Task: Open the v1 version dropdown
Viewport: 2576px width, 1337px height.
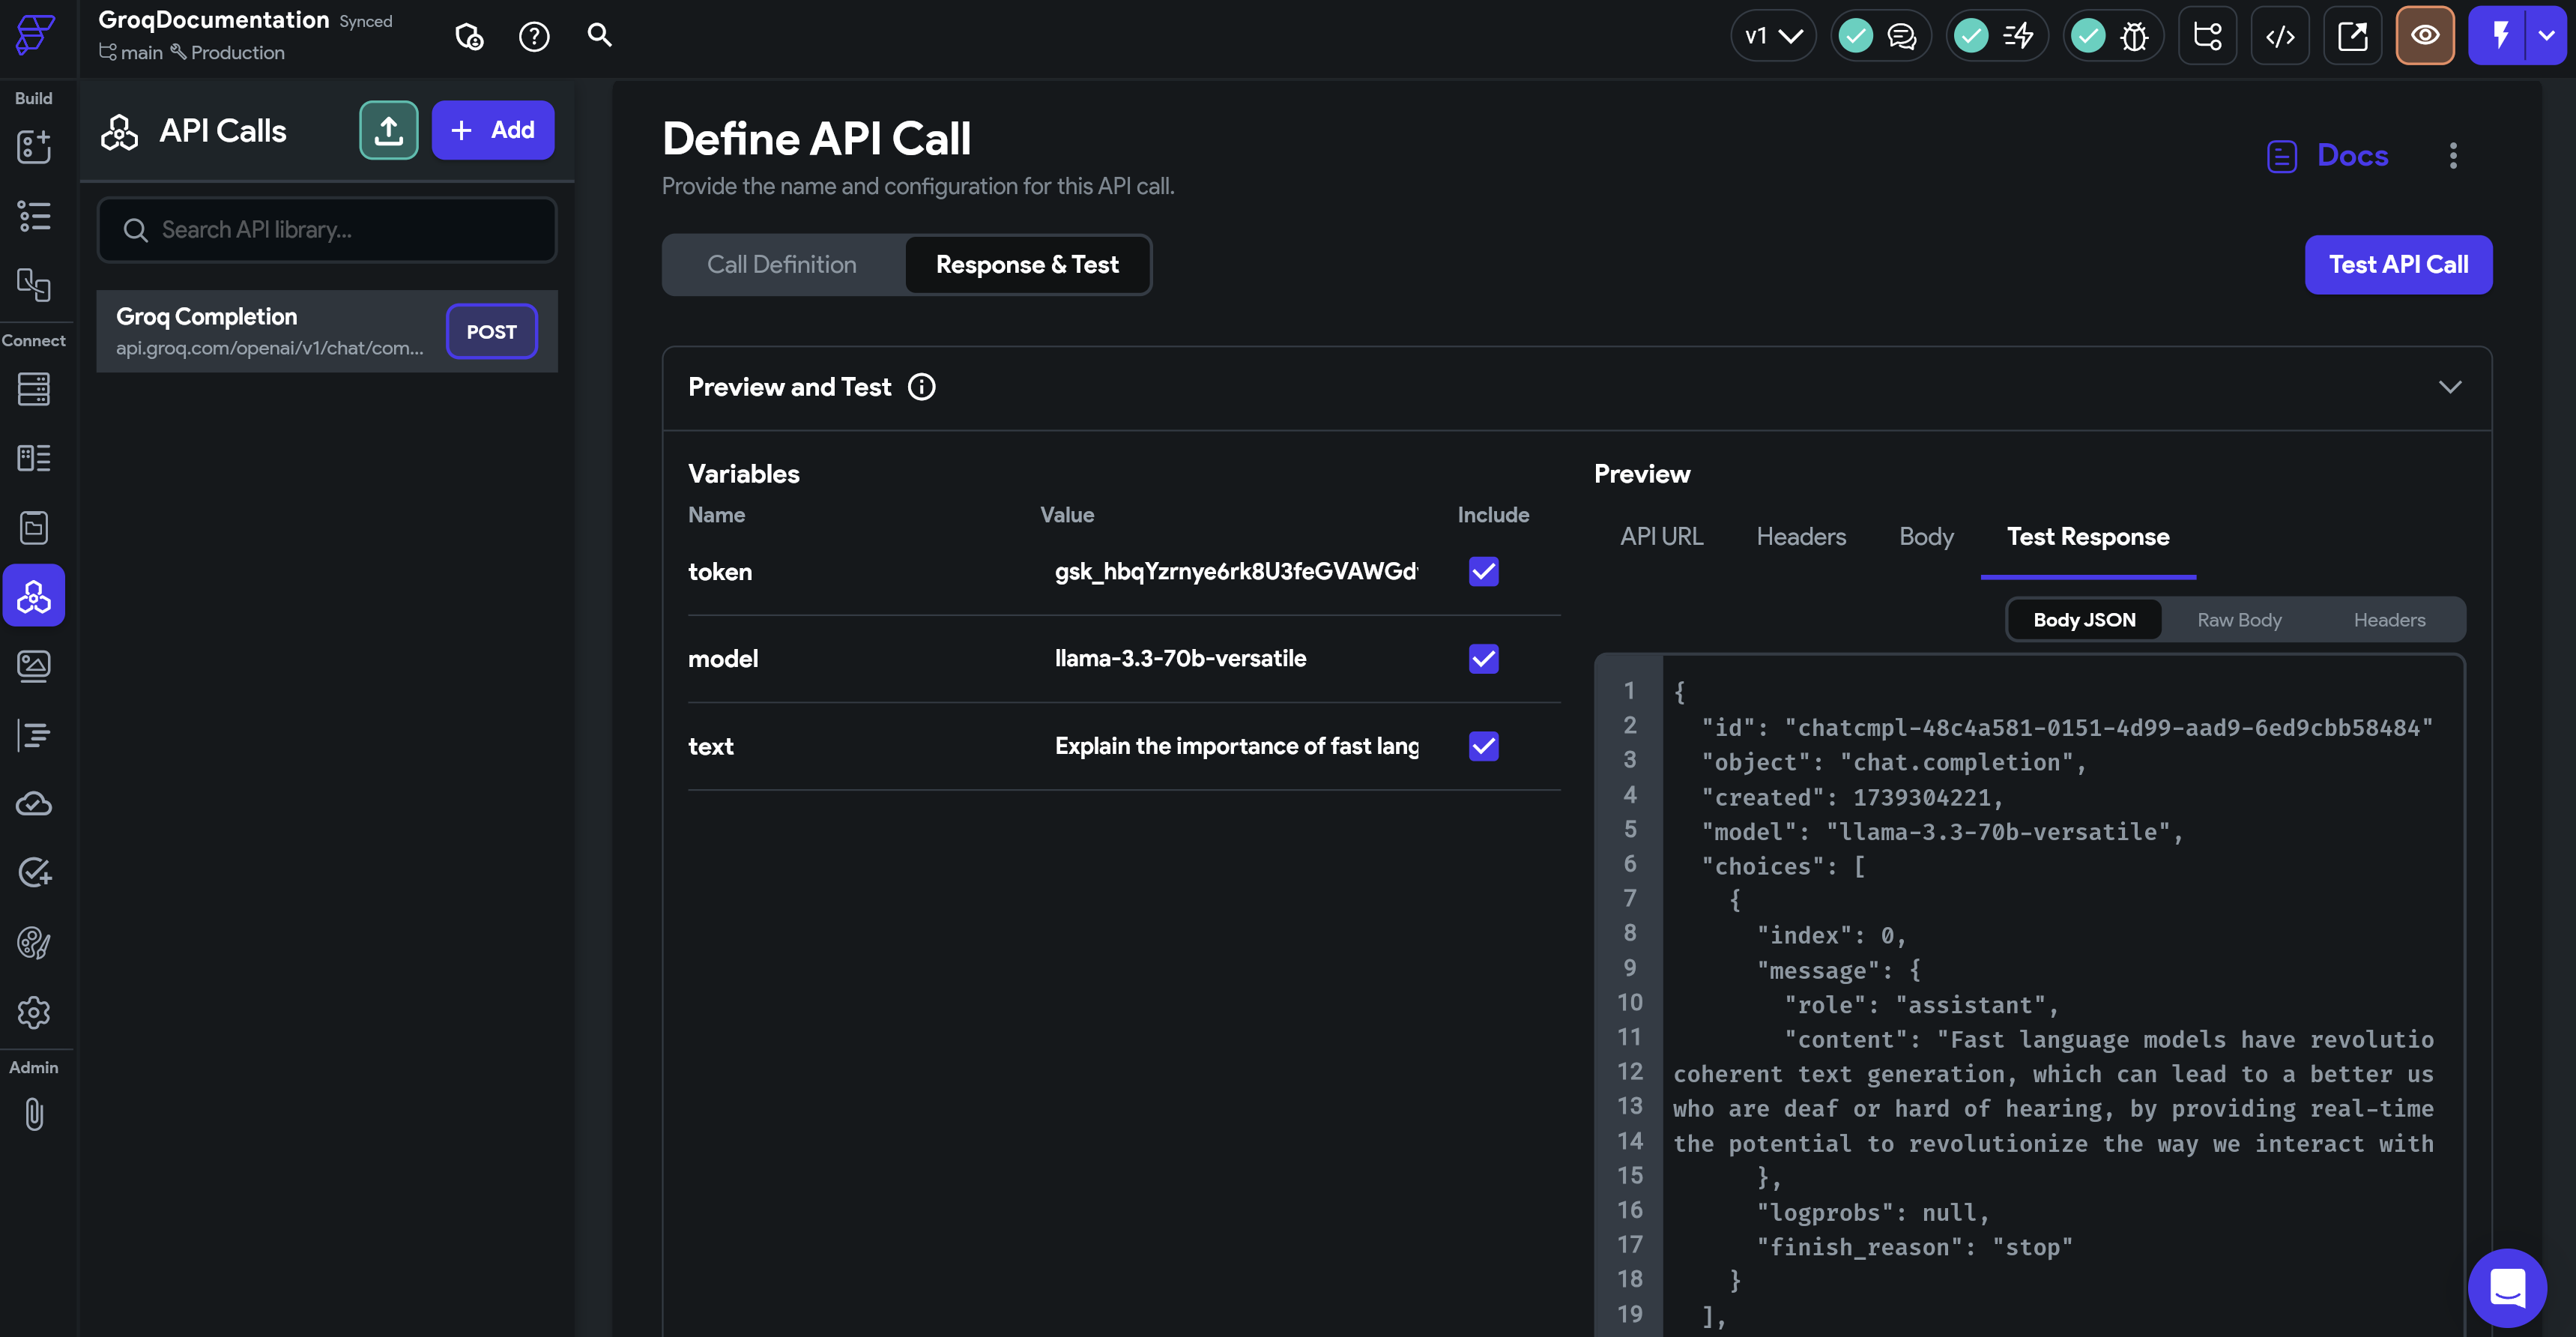Action: tap(1773, 36)
